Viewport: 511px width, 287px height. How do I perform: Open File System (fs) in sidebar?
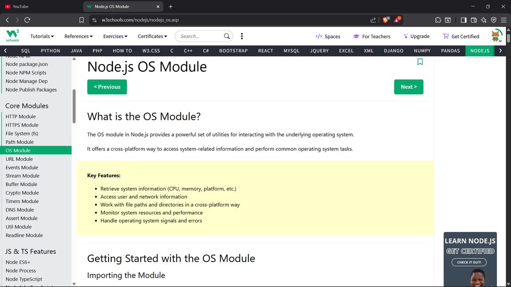22,134
